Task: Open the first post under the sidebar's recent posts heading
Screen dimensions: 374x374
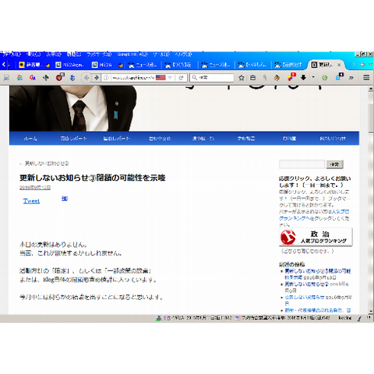Action: 318,274
